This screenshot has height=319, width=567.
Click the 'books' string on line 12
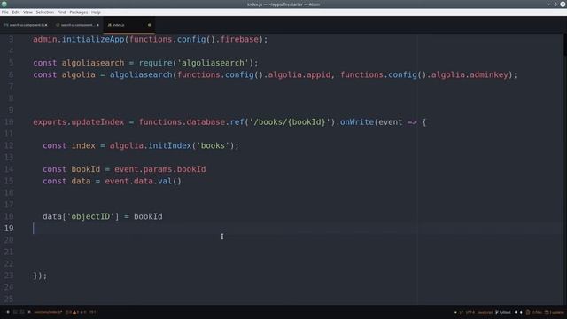[x=213, y=145]
